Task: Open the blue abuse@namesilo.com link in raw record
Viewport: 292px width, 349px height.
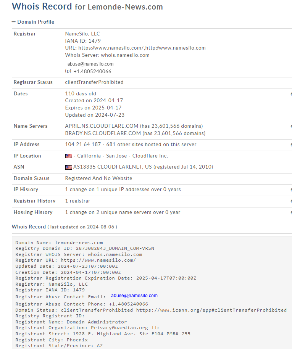Action: pyautogui.click(x=134, y=296)
